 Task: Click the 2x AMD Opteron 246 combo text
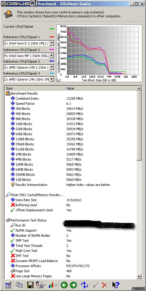(26, 79)
